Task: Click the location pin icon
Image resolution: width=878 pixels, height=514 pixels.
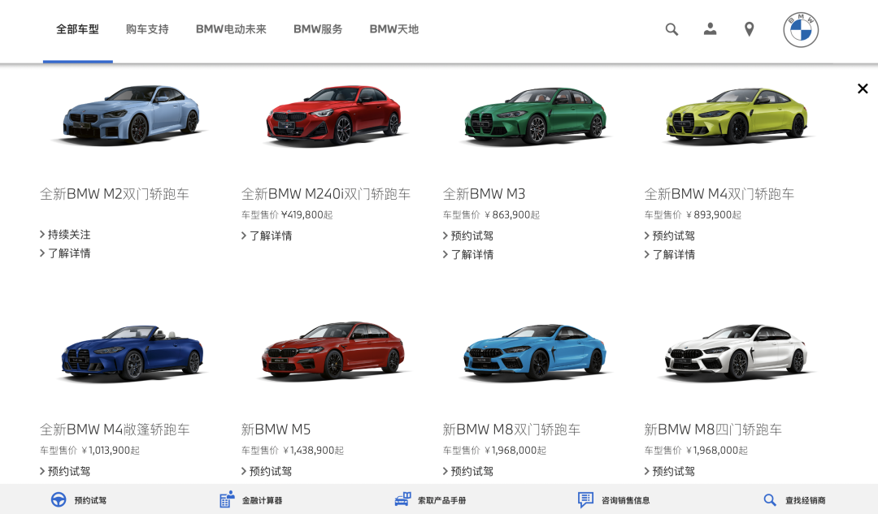Action: click(x=749, y=29)
